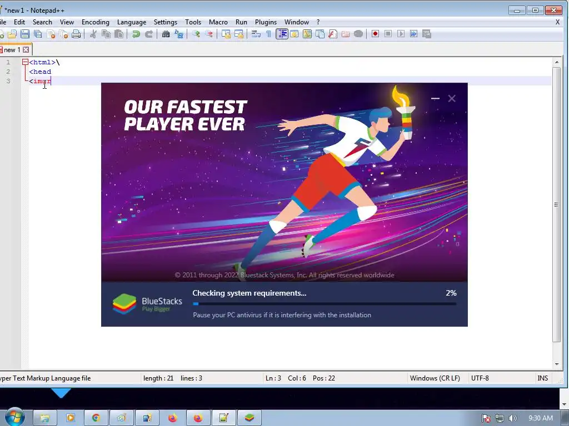Cut selection with the scissors icon
This screenshot has height=426, width=569.
[x=93, y=34]
